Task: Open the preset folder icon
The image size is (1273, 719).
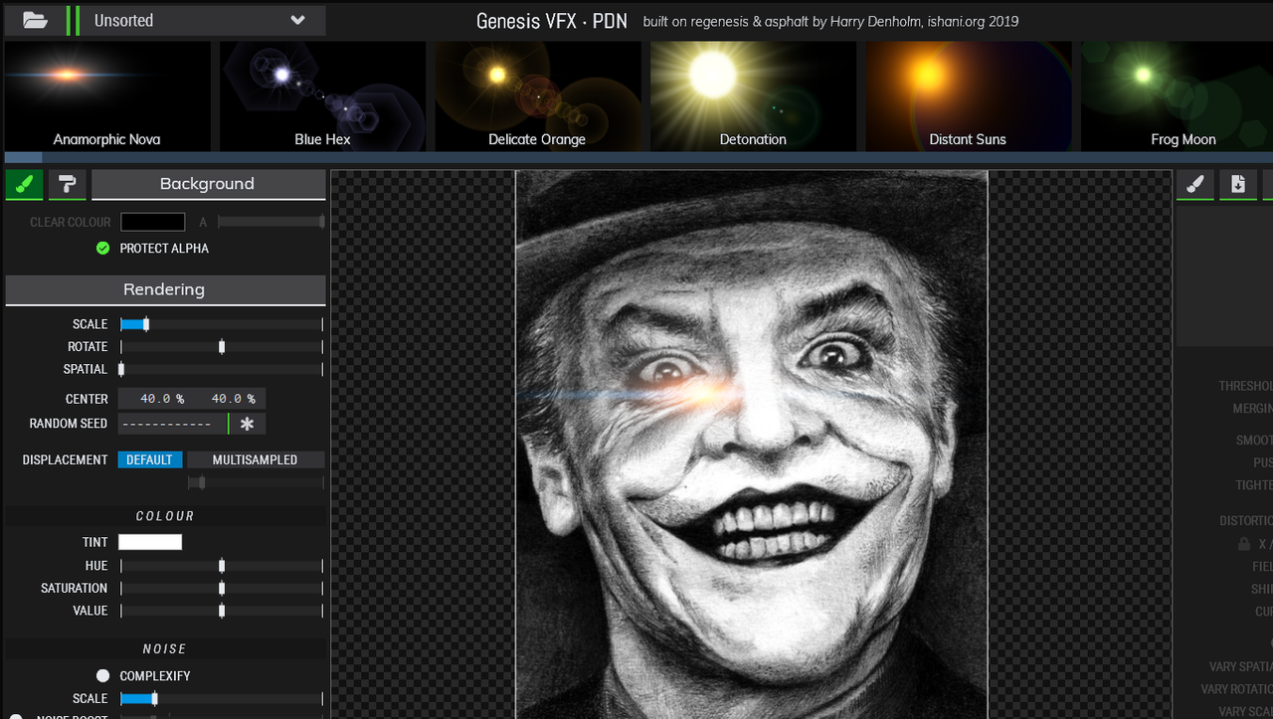Action: [x=35, y=20]
